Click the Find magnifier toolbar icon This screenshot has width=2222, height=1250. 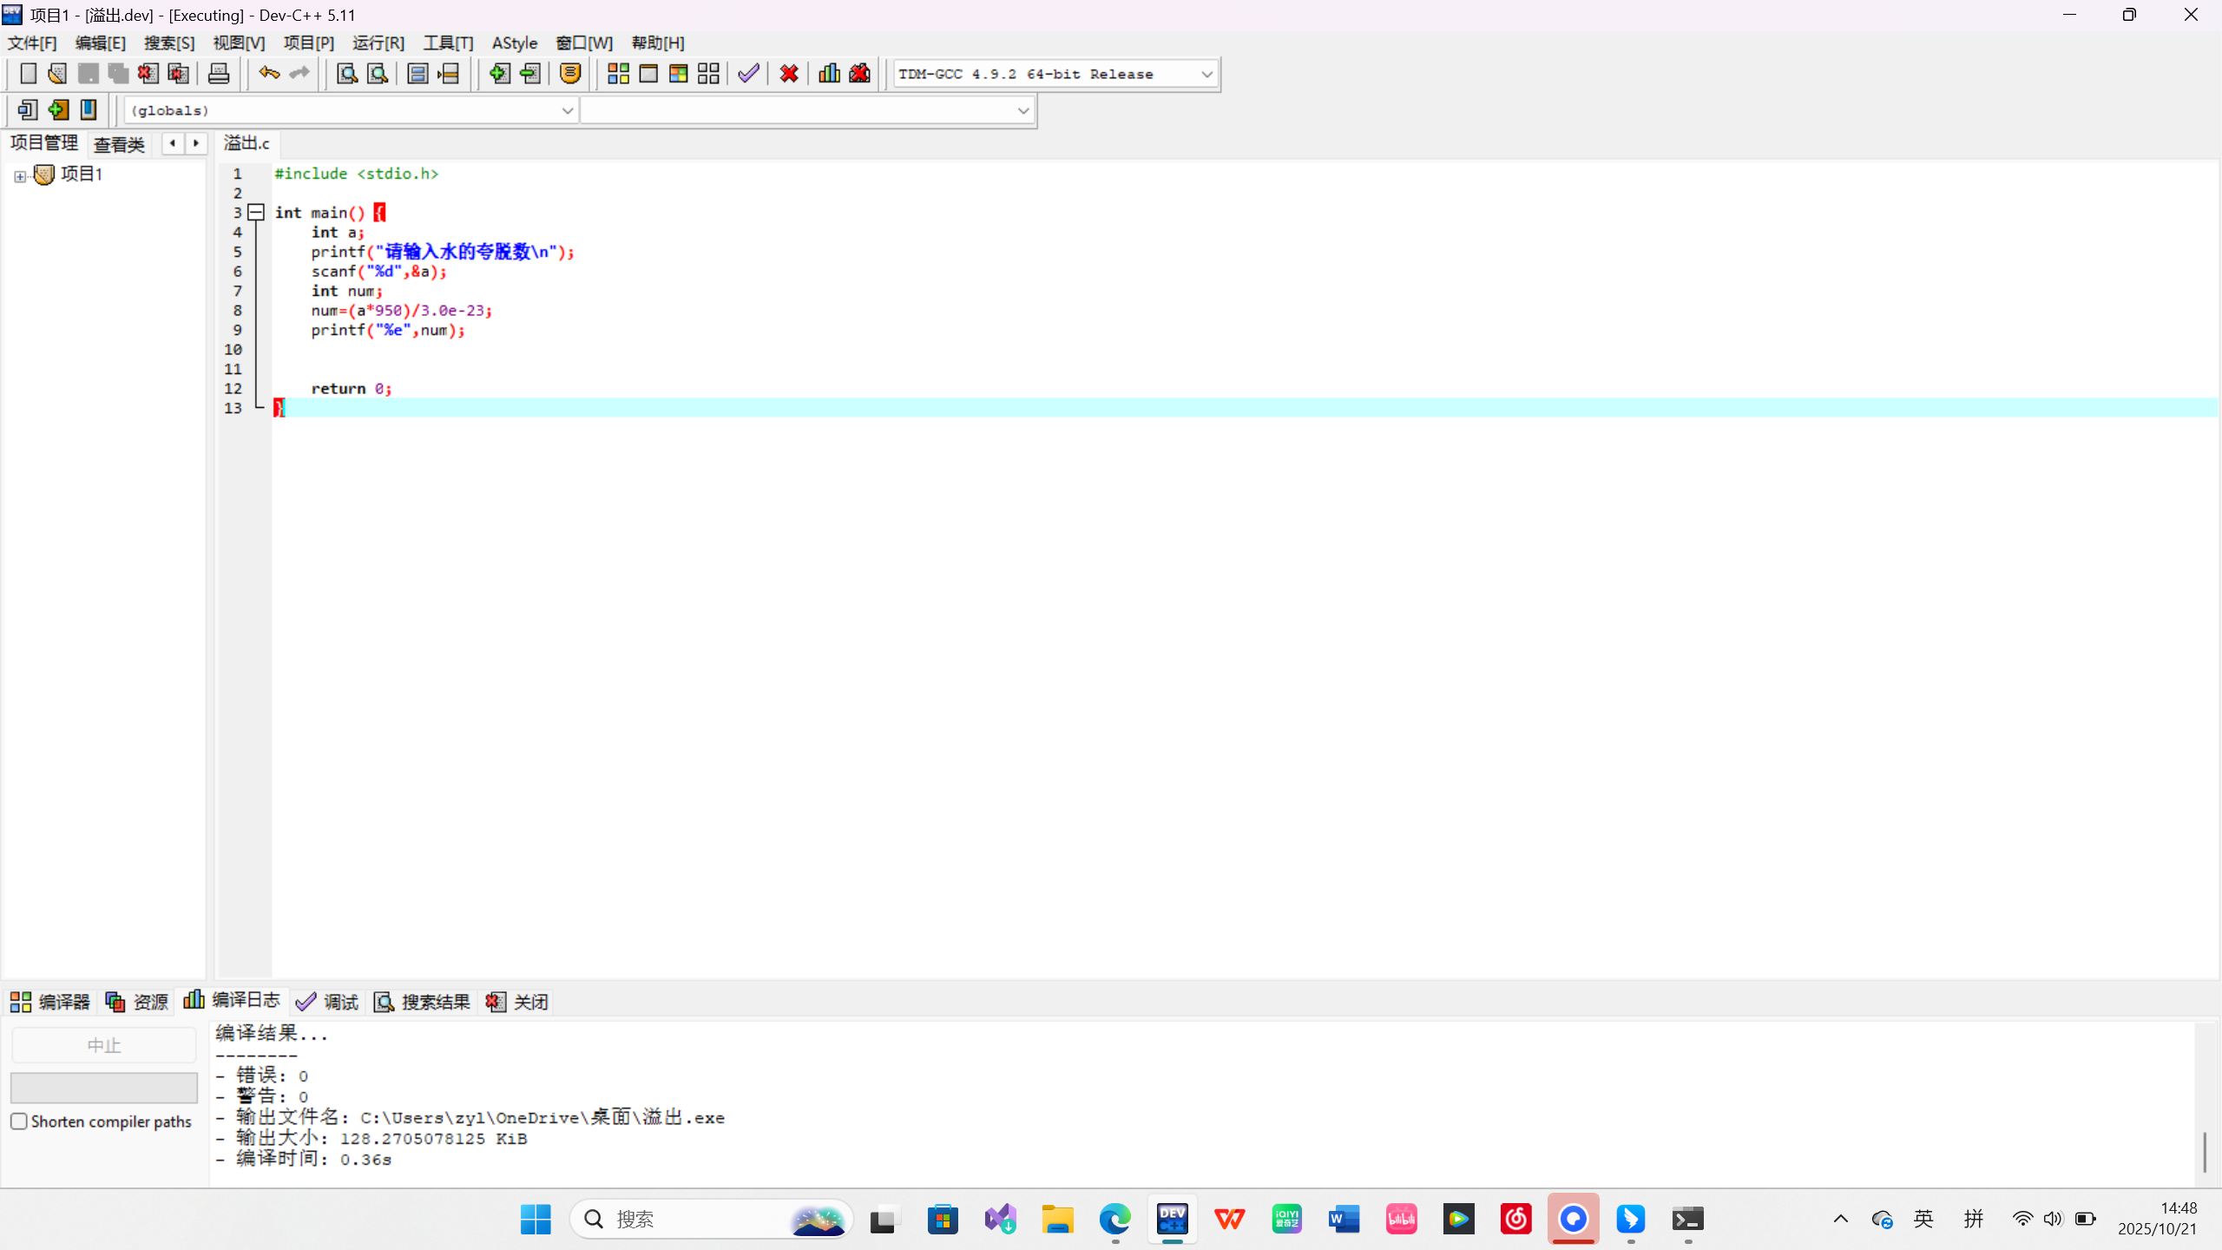[347, 74]
